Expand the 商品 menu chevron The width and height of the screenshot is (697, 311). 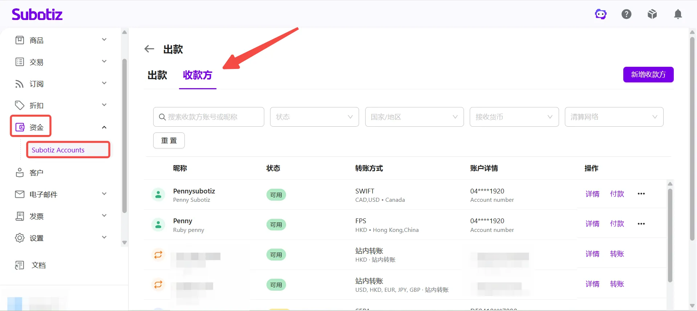(x=104, y=40)
